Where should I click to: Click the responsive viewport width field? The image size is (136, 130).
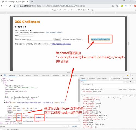(65, 10)
